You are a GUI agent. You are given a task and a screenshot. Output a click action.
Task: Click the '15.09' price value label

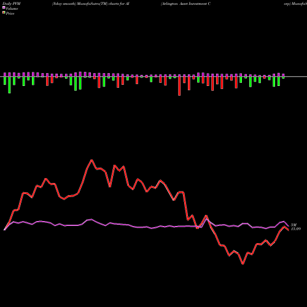tap(296, 229)
